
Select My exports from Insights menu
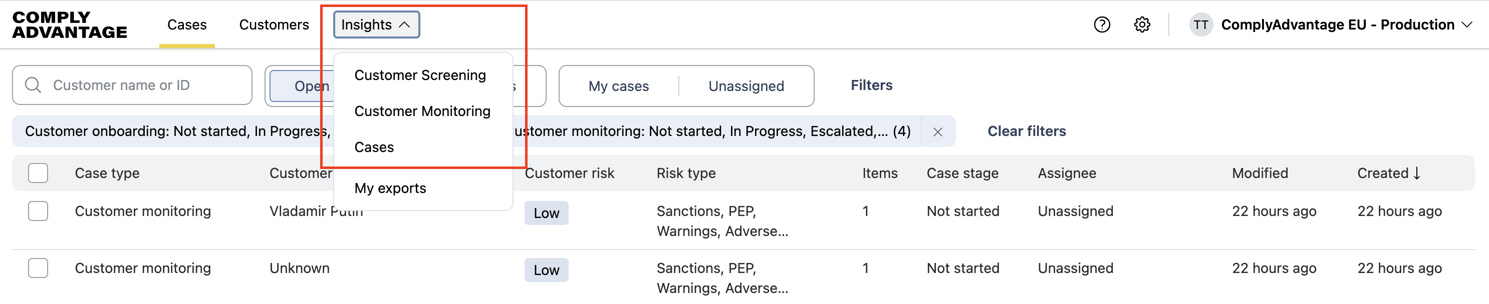coord(390,187)
